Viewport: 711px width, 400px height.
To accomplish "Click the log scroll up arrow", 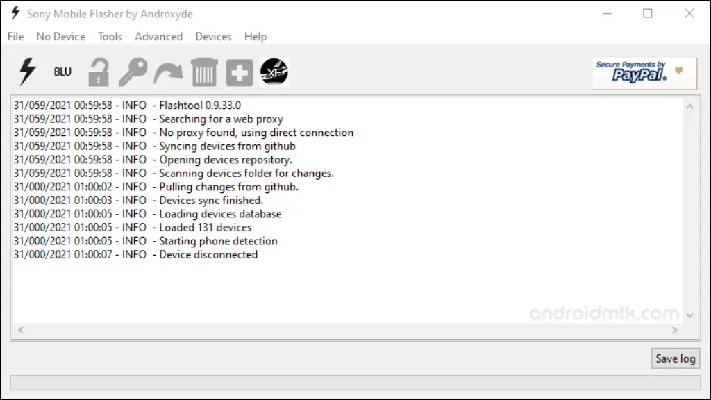I will tap(689, 106).
